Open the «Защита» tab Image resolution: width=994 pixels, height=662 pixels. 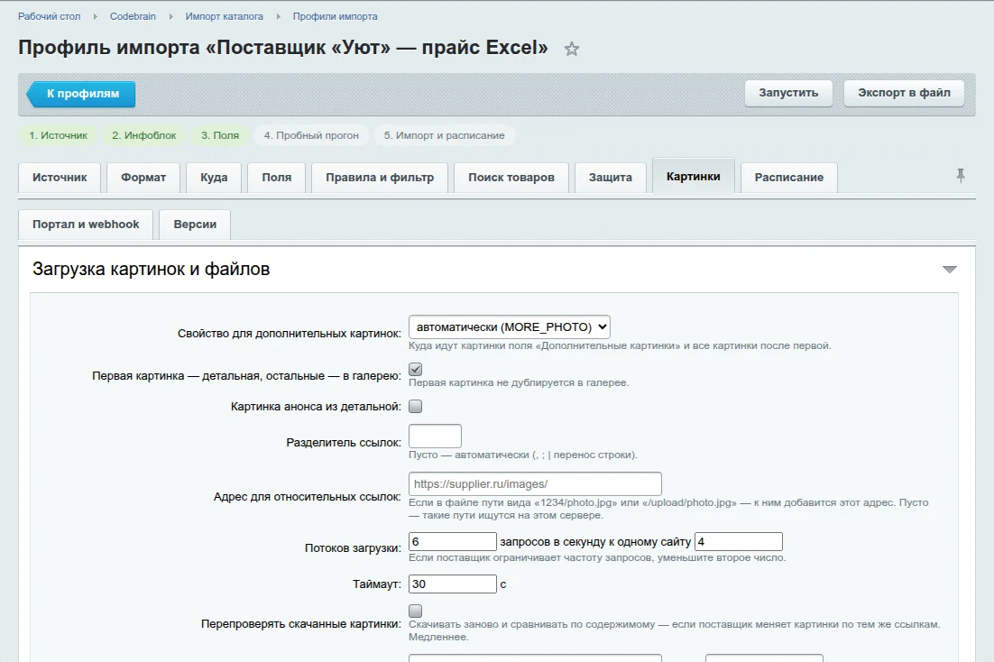pyautogui.click(x=611, y=178)
